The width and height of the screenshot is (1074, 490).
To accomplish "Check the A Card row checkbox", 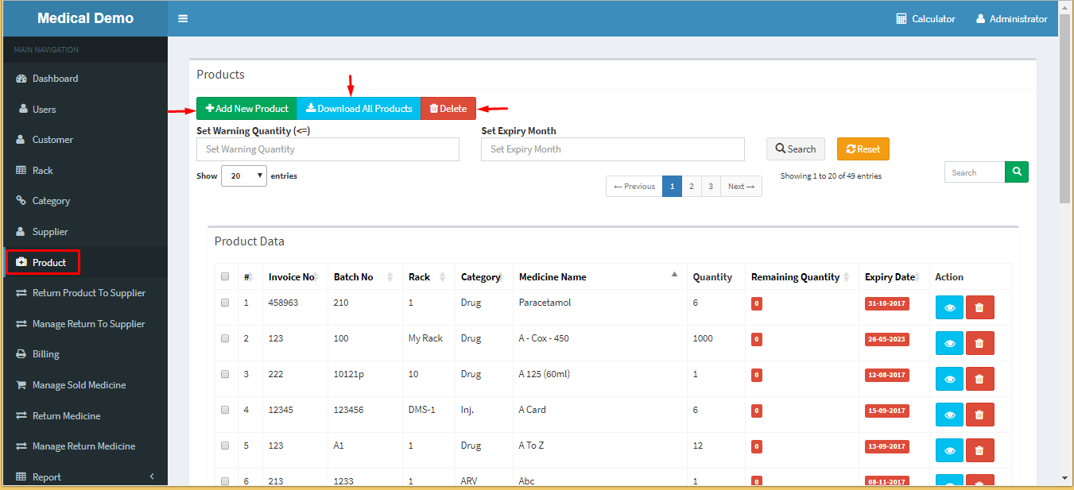I will coord(225,410).
